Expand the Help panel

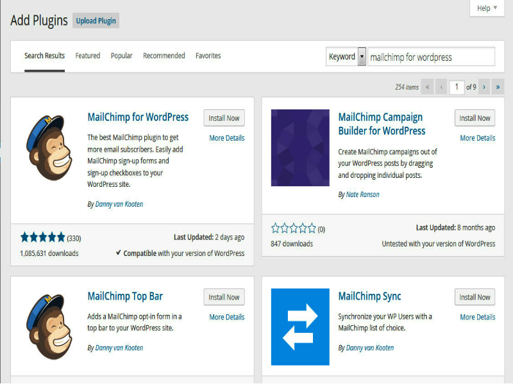487,8
